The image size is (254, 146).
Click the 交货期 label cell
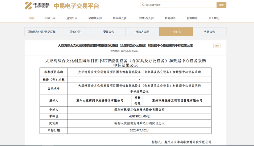coord(54,123)
